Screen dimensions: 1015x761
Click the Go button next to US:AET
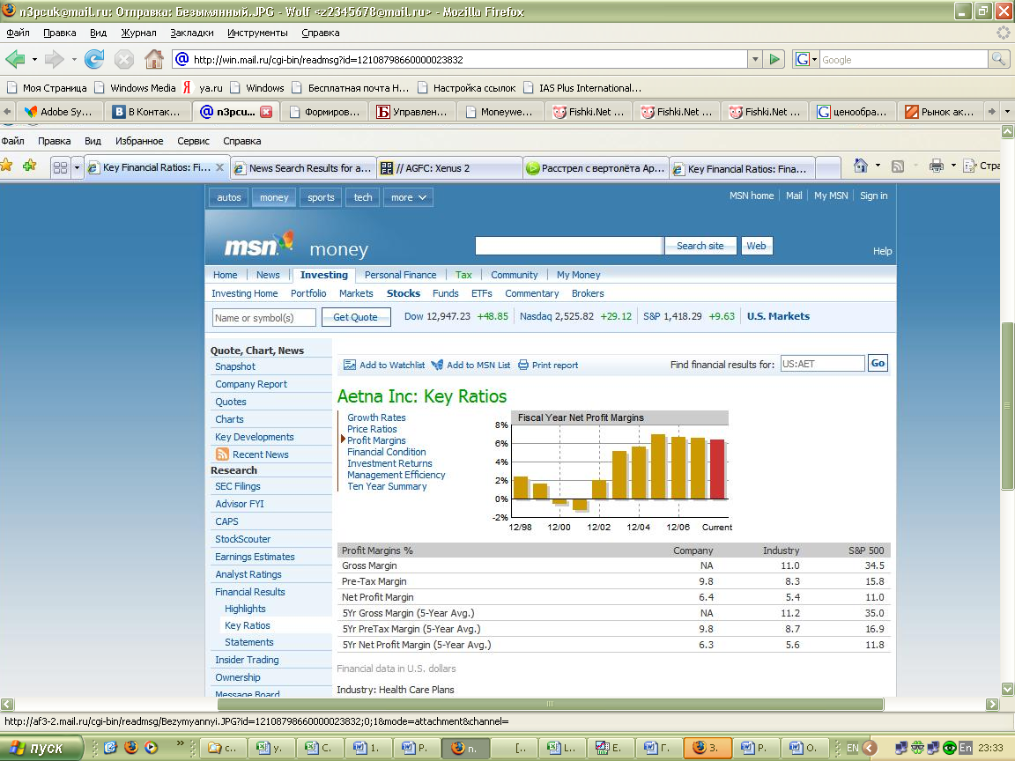point(878,363)
